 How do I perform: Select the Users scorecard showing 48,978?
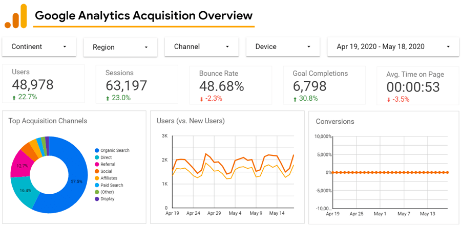click(x=43, y=84)
